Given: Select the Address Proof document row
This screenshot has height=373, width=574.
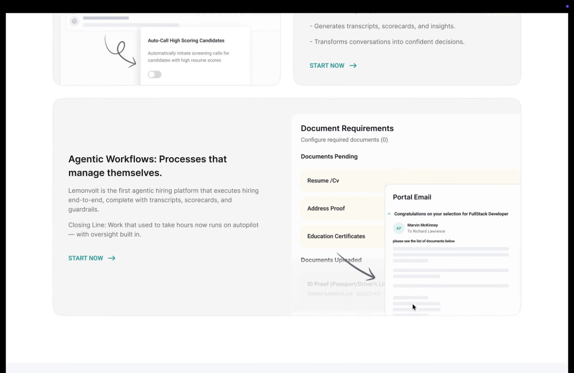Looking at the screenshot, I should click(342, 208).
